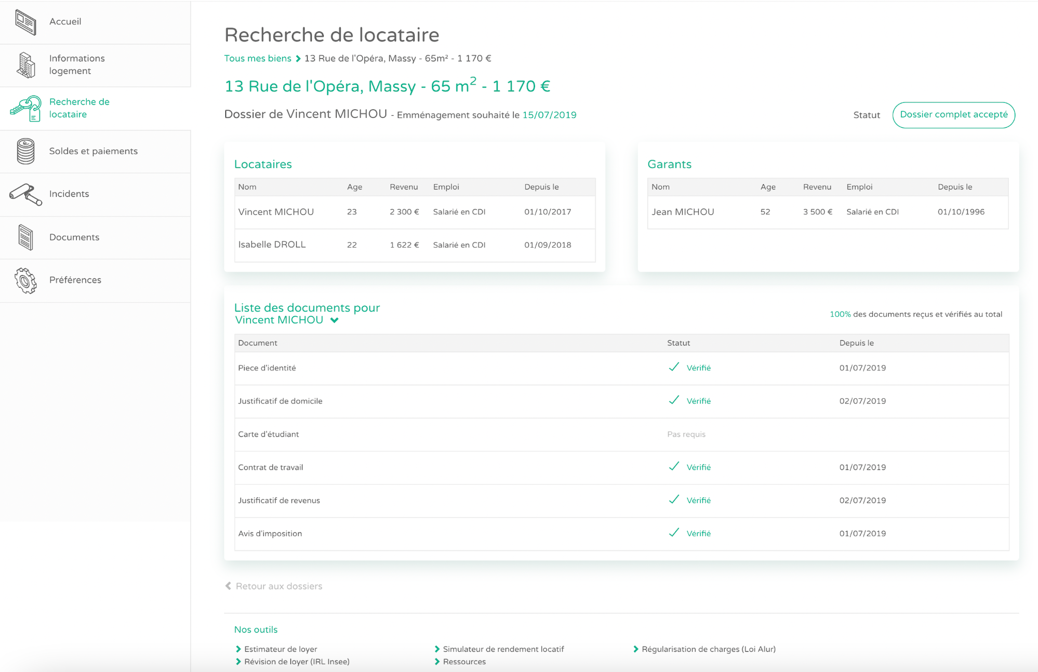Click the Préférences gear icon
The image size is (1038, 672).
point(25,280)
